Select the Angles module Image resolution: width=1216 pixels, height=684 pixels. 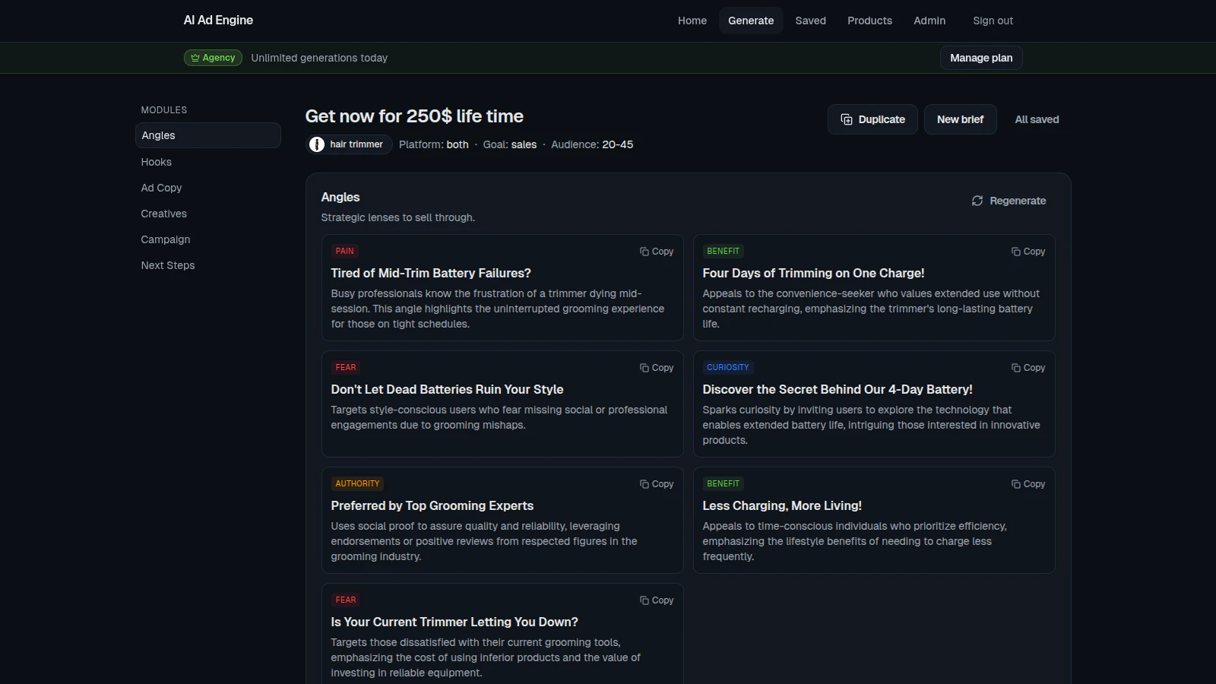[x=208, y=135]
